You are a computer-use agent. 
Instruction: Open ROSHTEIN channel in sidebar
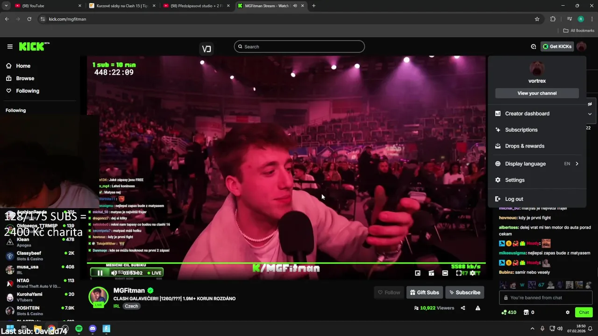point(40,310)
